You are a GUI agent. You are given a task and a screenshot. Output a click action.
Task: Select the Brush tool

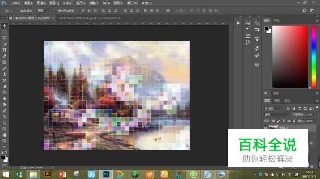click(x=4, y=68)
